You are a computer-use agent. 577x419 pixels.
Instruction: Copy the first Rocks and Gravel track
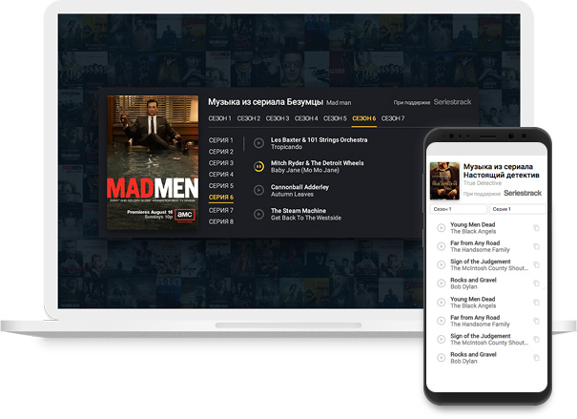[x=536, y=283]
